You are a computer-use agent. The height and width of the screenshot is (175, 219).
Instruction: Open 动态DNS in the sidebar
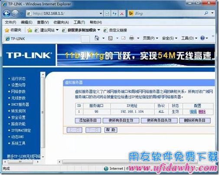pyautogui.click(x=17, y=137)
